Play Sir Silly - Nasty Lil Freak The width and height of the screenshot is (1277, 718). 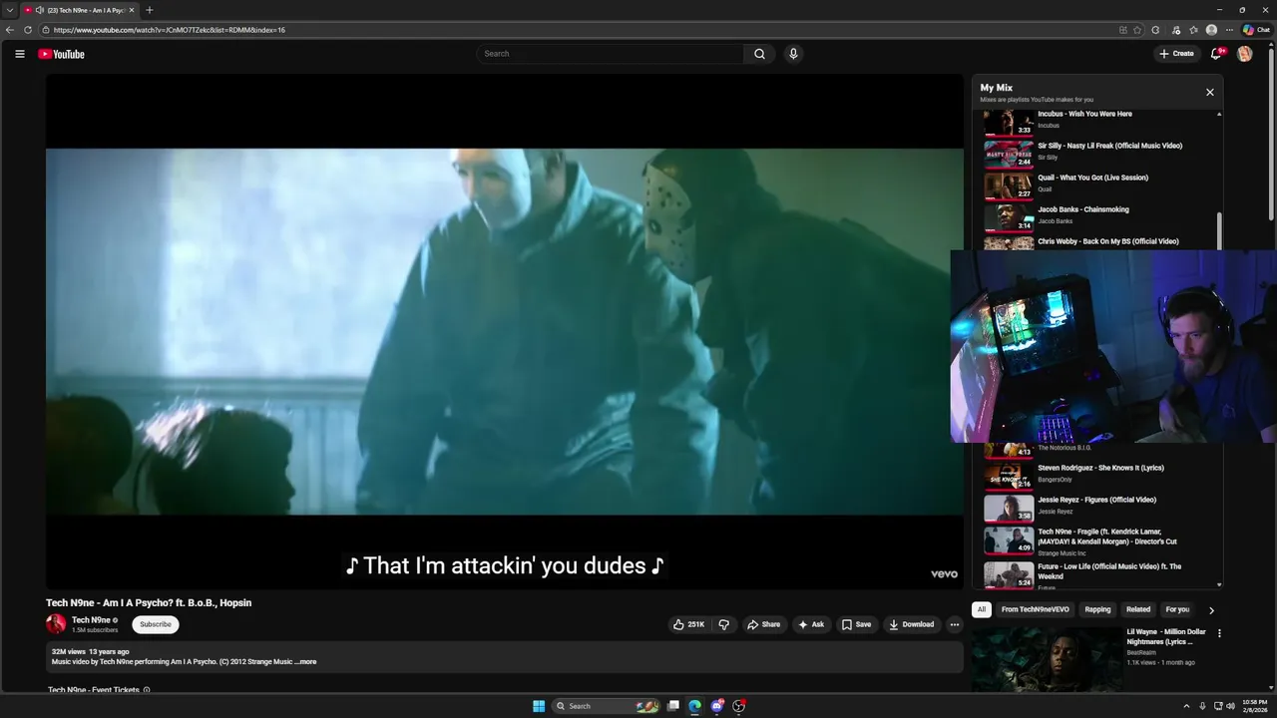coord(1109,146)
